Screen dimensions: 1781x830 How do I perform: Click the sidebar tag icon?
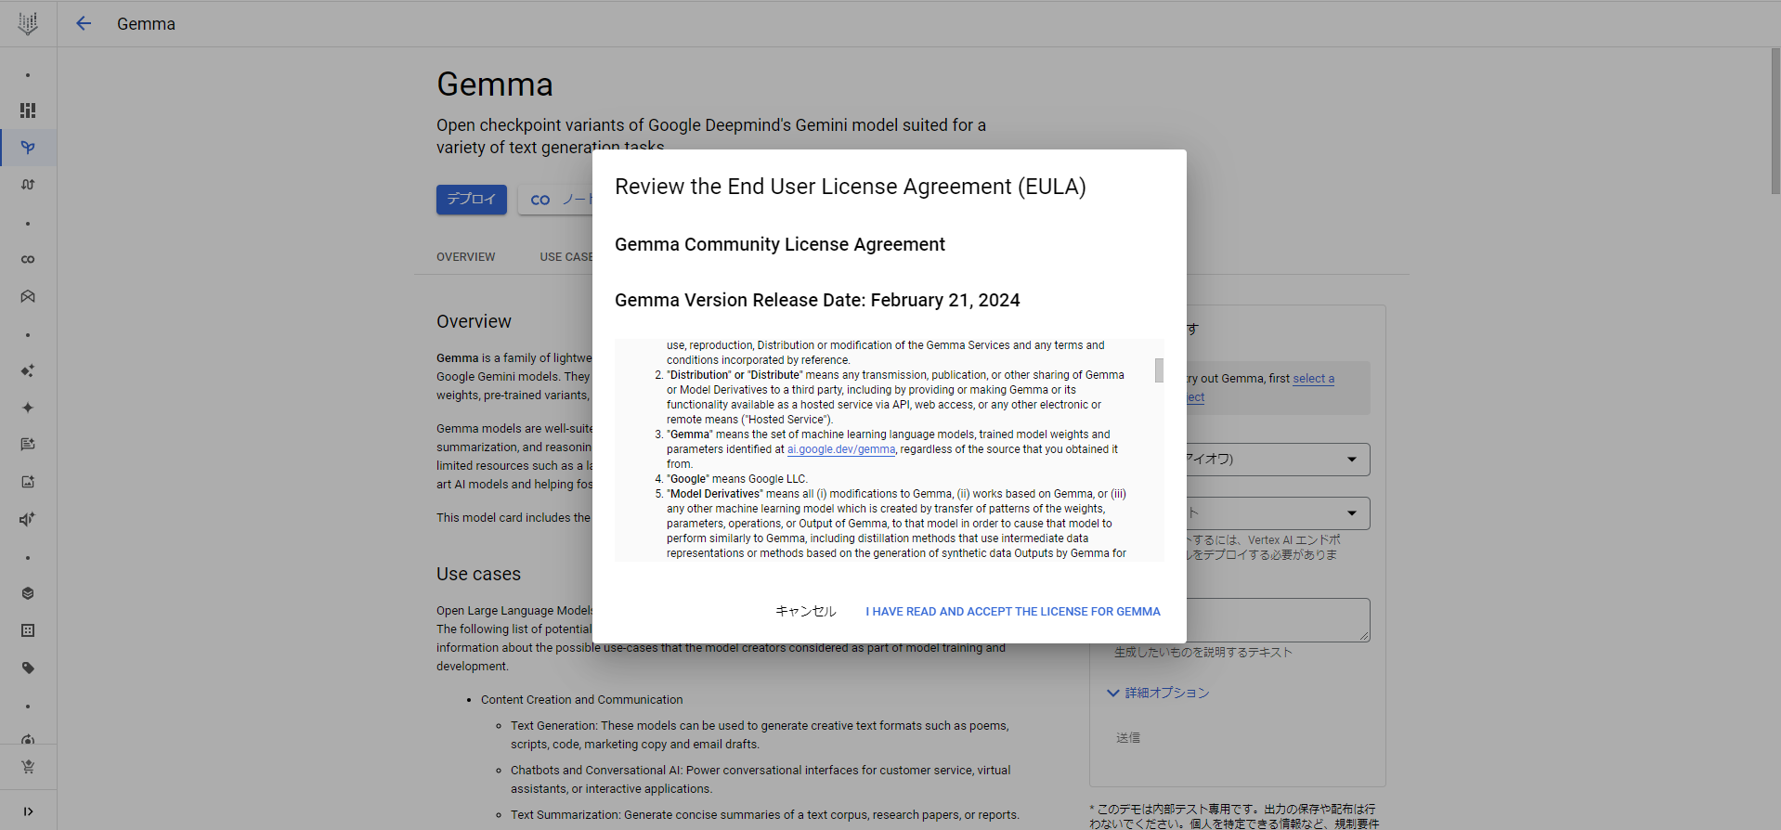pyautogui.click(x=28, y=668)
